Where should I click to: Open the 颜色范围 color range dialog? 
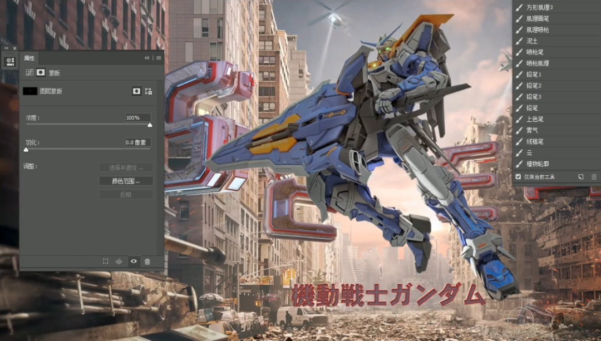tap(126, 181)
